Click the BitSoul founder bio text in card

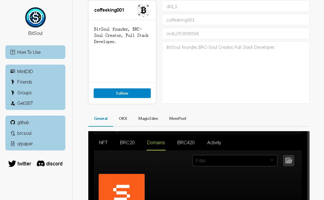[121, 35]
